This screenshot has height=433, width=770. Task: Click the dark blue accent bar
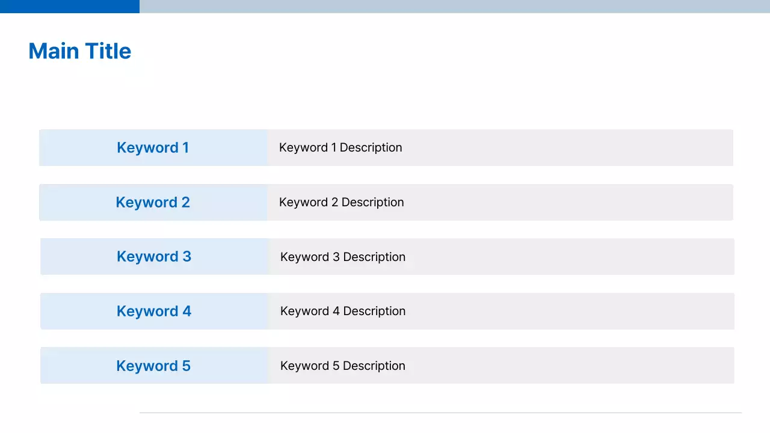(x=70, y=6)
